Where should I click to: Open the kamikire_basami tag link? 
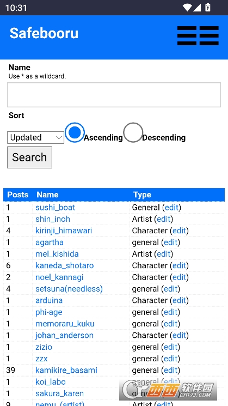[x=66, y=370]
